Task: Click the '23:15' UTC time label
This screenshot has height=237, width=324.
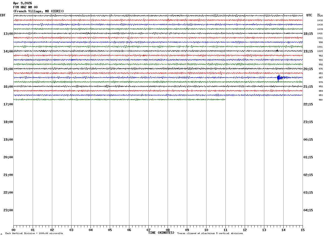Action: pyautogui.click(x=308, y=122)
